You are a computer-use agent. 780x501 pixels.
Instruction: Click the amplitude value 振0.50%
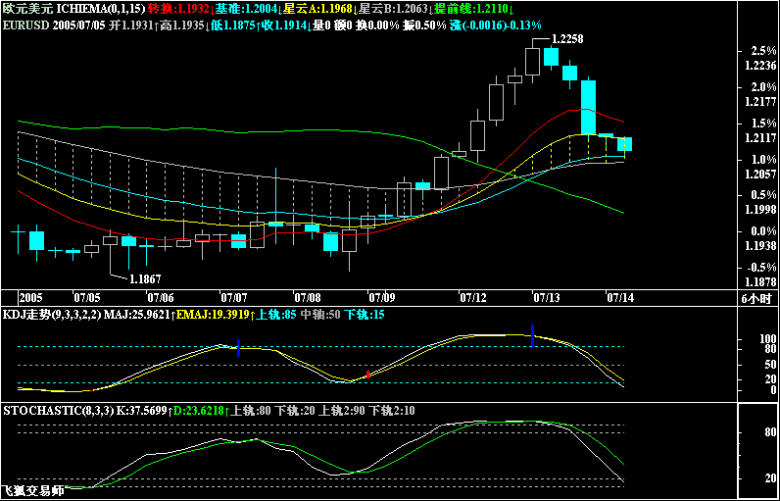pos(424,25)
